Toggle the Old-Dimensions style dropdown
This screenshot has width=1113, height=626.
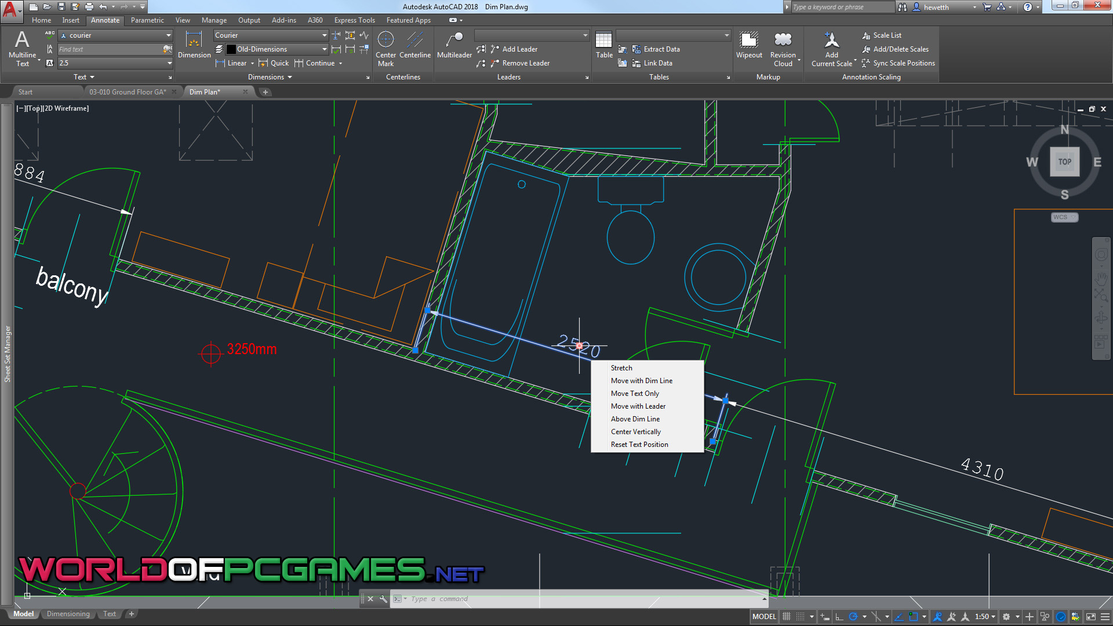tap(322, 49)
